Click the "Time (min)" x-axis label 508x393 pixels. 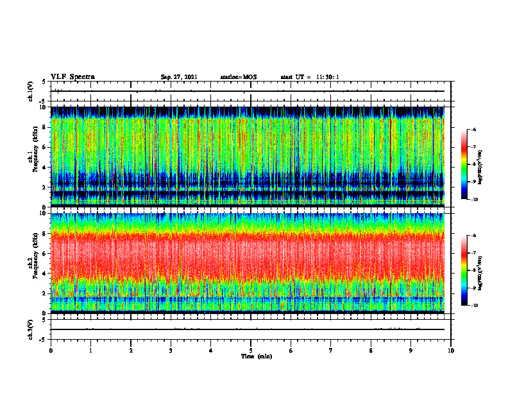tap(257, 356)
